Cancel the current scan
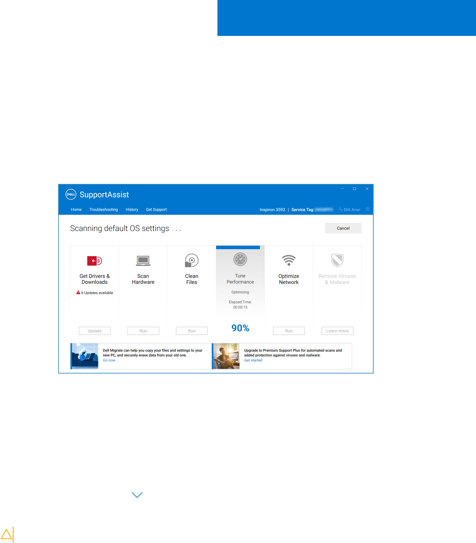This screenshot has width=476, height=543. point(343,228)
